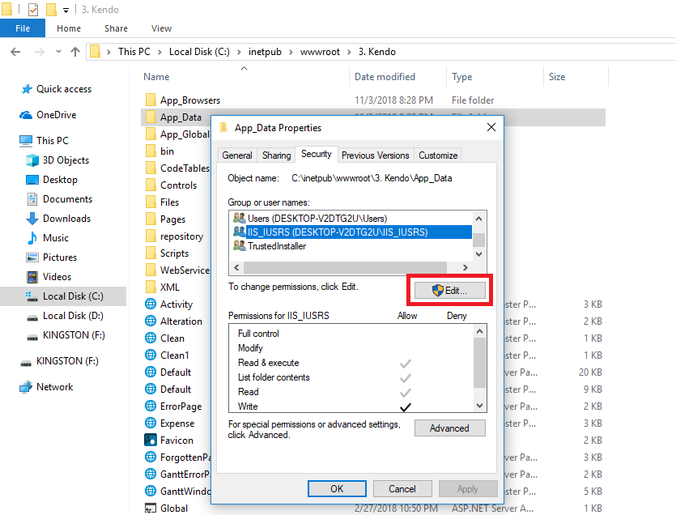Click the Quick access star icon

[27, 89]
